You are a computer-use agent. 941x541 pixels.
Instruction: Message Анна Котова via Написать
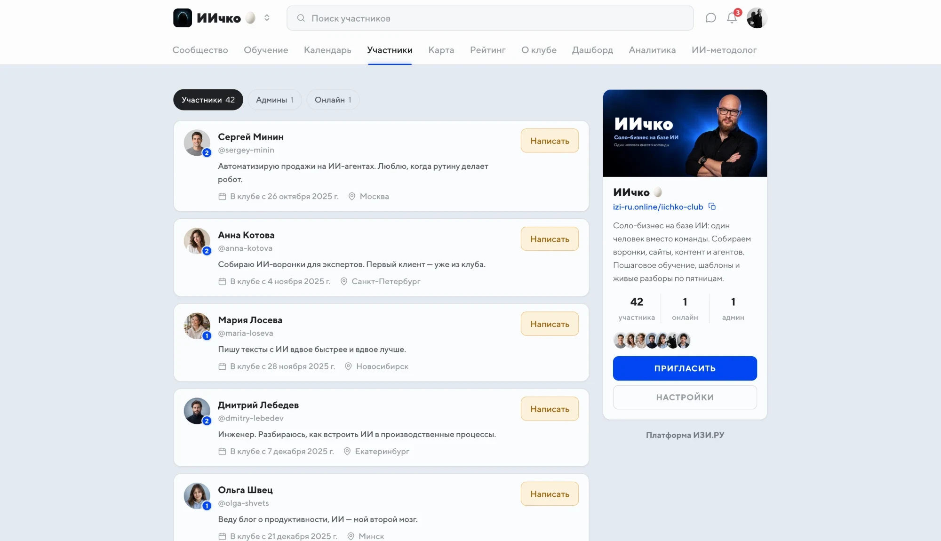pyautogui.click(x=550, y=239)
